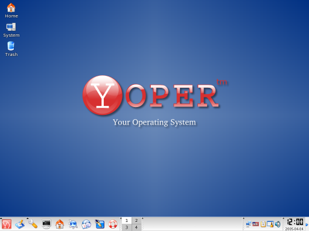309x231 pixels.
Task: Switch to virtual desktop 3
Action: pos(127,227)
